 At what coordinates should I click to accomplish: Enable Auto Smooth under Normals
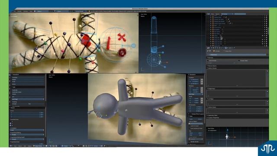(x=208, y=61)
